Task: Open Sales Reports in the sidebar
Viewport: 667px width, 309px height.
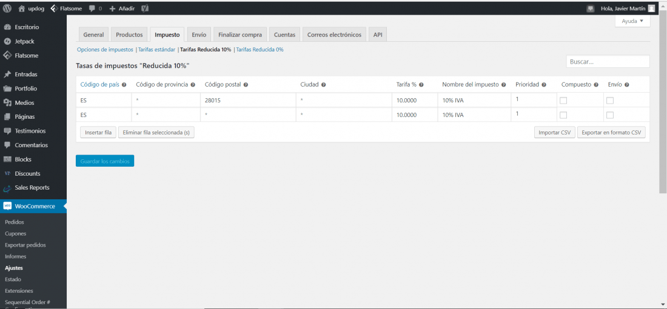Action: [33, 187]
